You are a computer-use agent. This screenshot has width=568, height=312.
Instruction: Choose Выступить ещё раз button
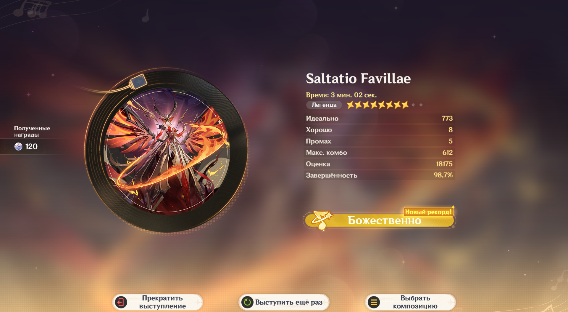pos(284,302)
